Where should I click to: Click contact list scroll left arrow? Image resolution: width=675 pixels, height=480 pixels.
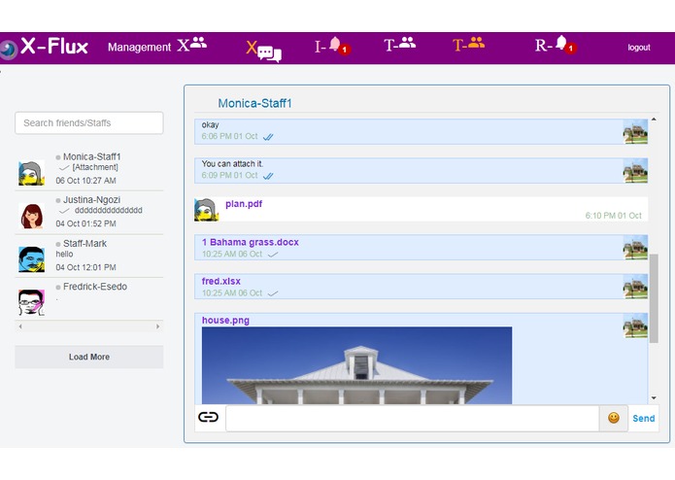(x=20, y=326)
